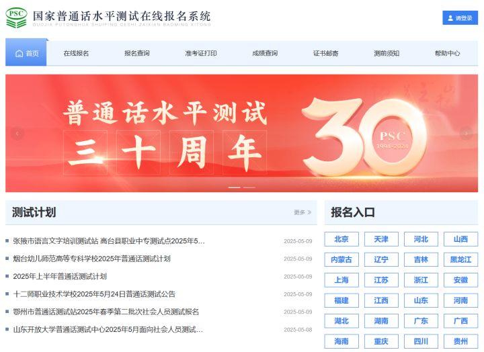Image resolution: width=484 pixels, height=352 pixels.
Task: Open 山东开放大学普通话测试中心 notice
Action: 108,329
